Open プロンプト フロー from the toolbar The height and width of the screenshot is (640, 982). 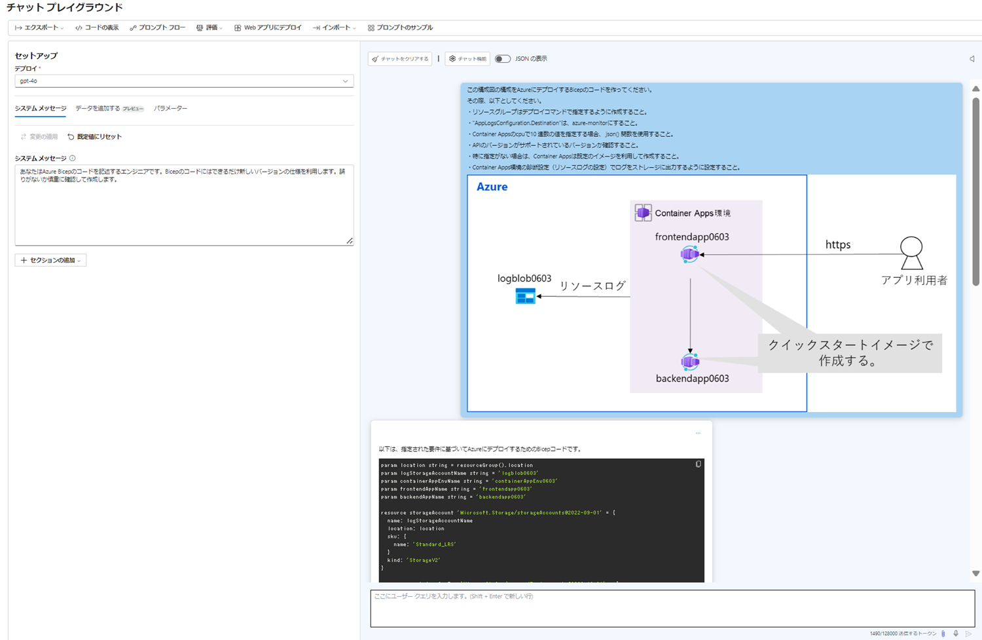tap(158, 28)
